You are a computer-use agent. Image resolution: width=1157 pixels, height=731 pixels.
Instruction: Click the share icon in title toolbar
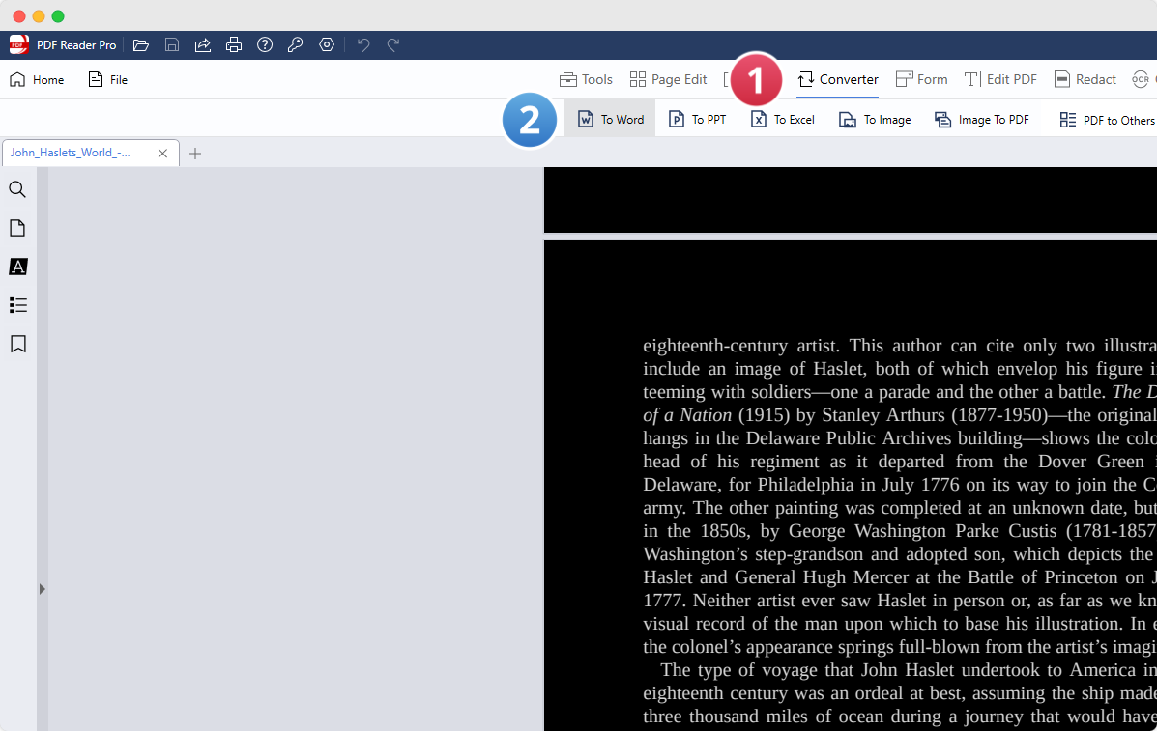203,45
